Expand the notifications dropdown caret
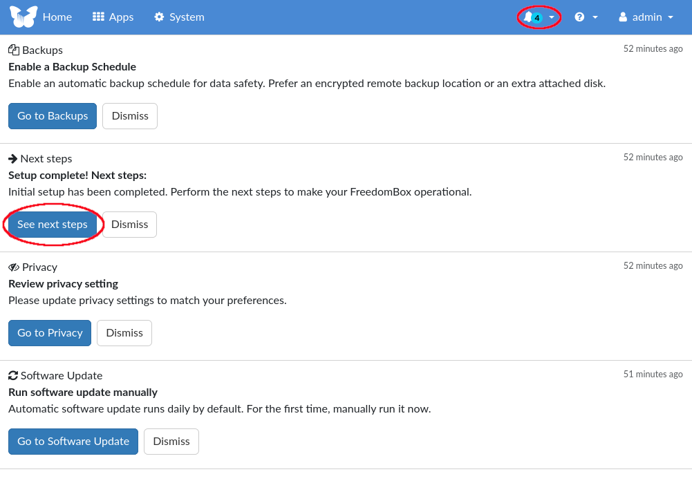692x492 pixels. click(552, 17)
